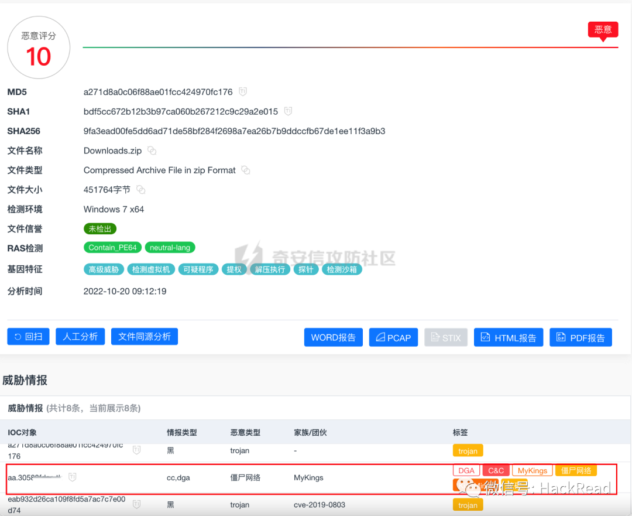Click the trojan tag in the cve-2019-0803 row
Image resolution: width=632 pixels, height=516 pixels.
pos(468,505)
